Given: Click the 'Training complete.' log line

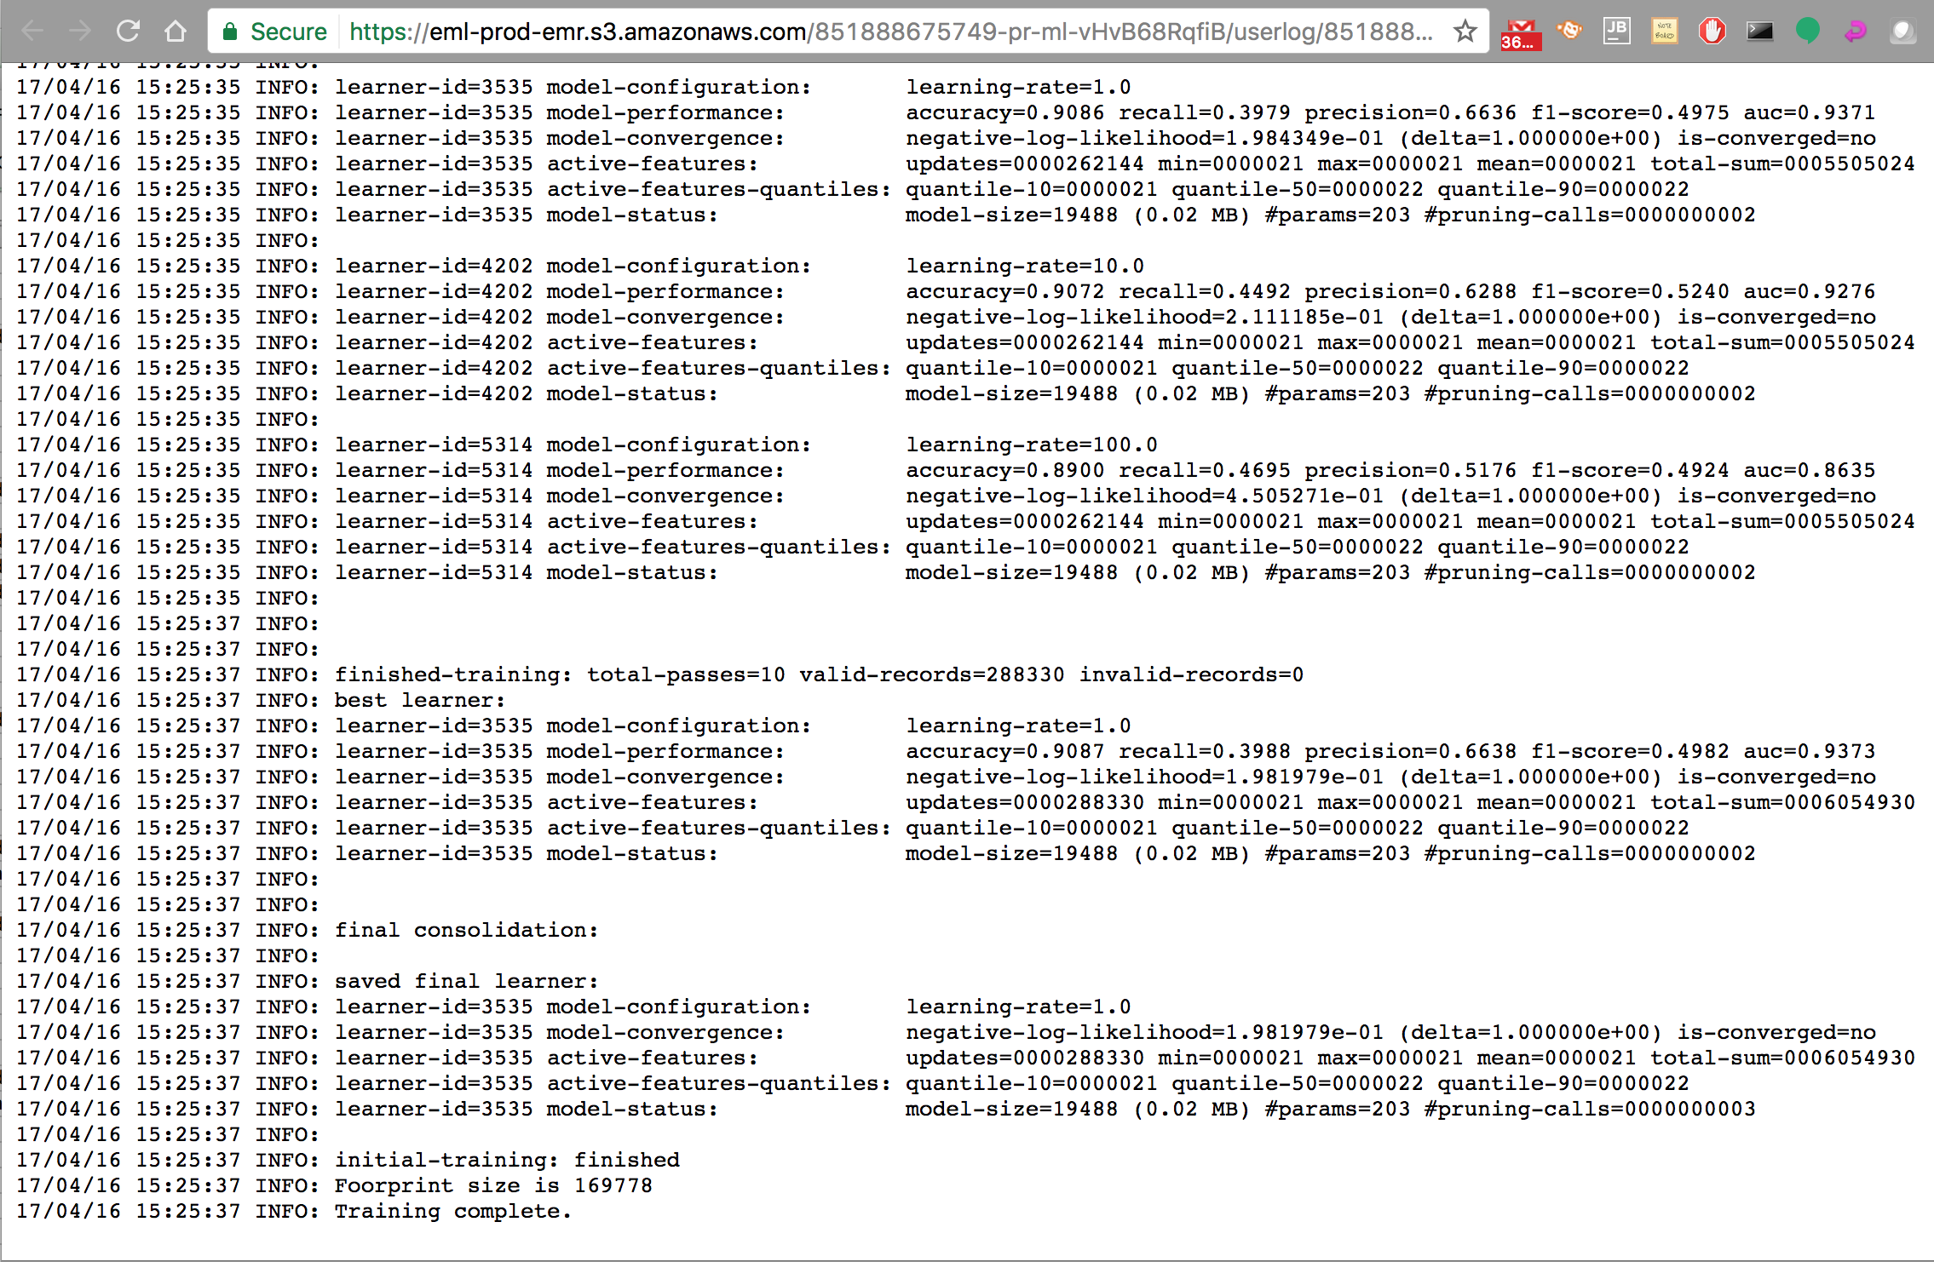Looking at the screenshot, I should coord(452,1211).
